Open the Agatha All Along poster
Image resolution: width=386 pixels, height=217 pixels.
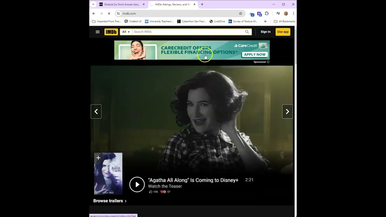click(x=108, y=174)
